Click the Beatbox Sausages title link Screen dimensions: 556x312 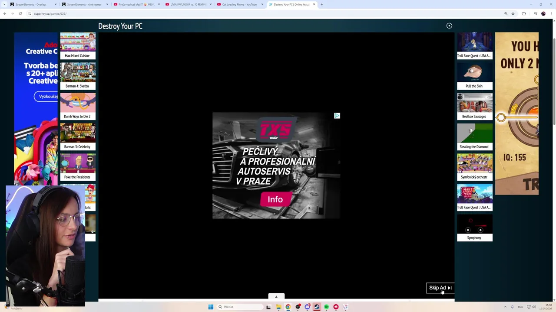click(x=474, y=116)
